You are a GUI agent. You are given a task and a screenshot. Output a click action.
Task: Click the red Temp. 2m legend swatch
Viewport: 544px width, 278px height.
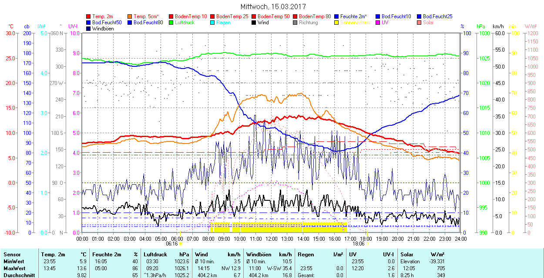(x=89, y=16)
